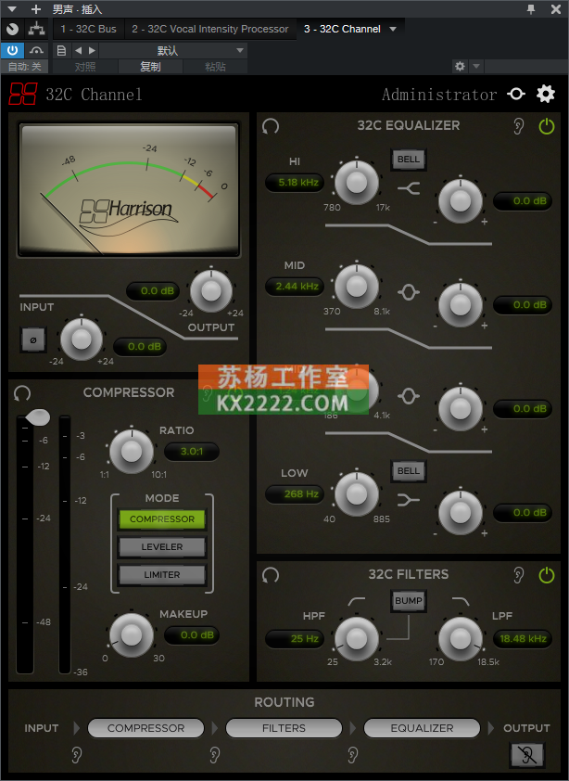Click ear icon after routing FILTERS
Viewport: 569px width, 781px height.
[x=352, y=755]
